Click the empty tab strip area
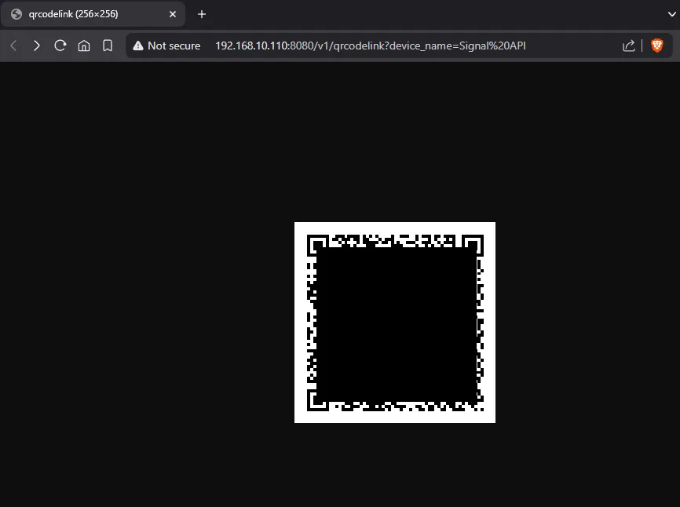 pyautogui.click(x=432, y=14)
